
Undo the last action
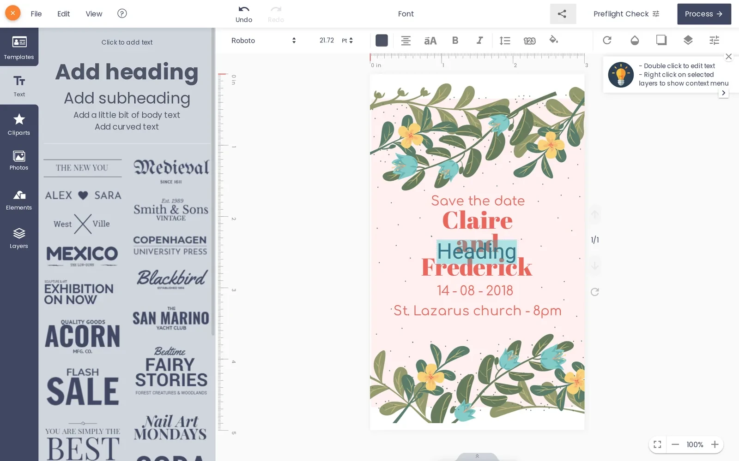(x=244, y=14)
